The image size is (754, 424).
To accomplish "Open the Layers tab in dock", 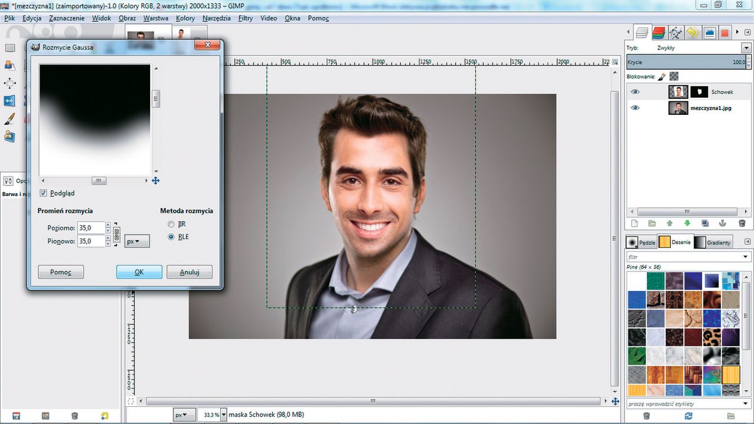I will click(x=642, y=32).
